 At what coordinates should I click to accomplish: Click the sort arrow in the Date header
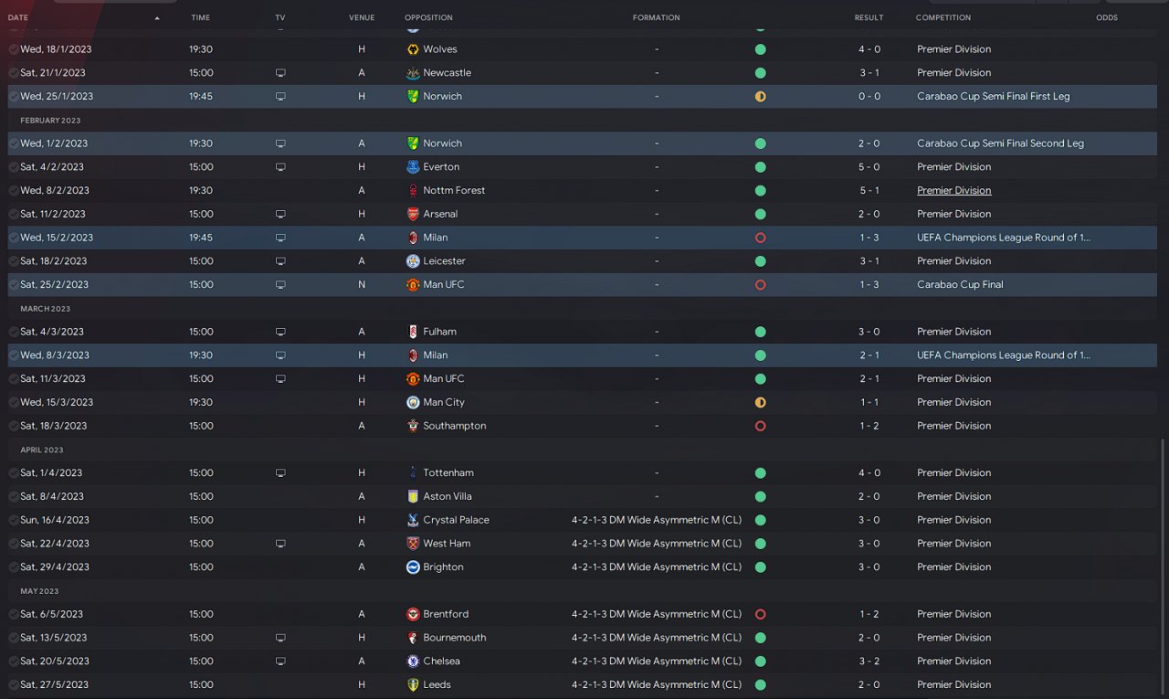157,18
